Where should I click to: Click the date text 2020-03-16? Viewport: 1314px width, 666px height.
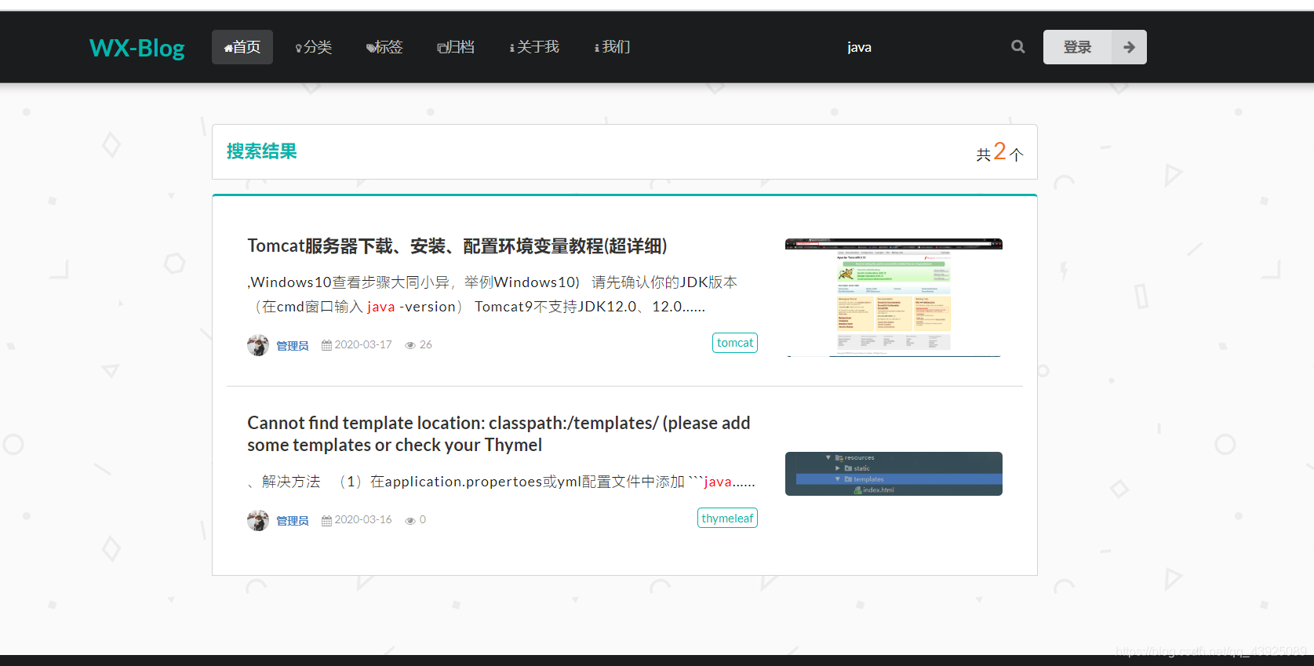point(363,519)
